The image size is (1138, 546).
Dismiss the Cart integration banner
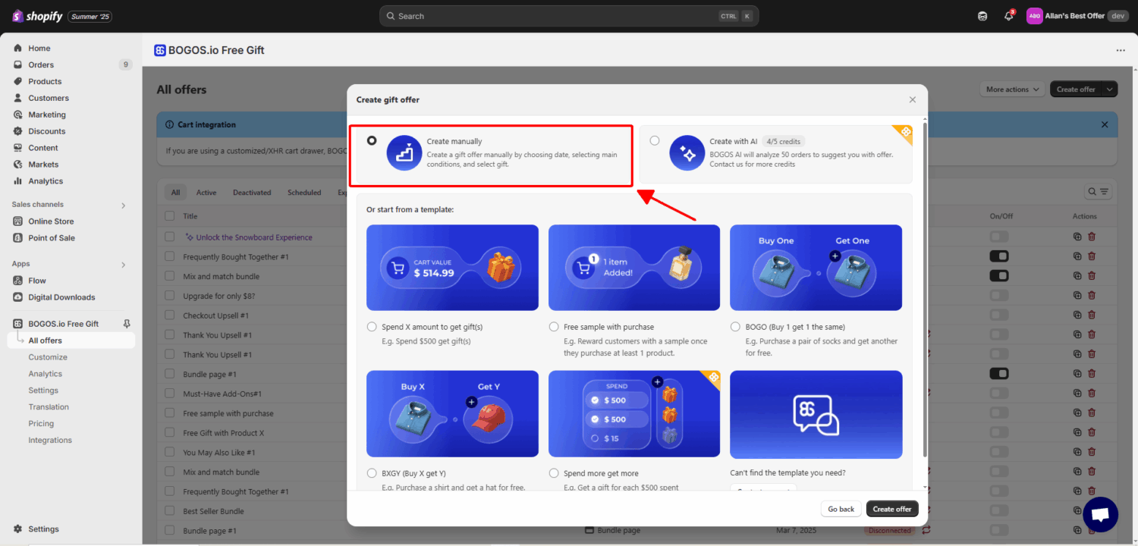(x=1105, y=124)
